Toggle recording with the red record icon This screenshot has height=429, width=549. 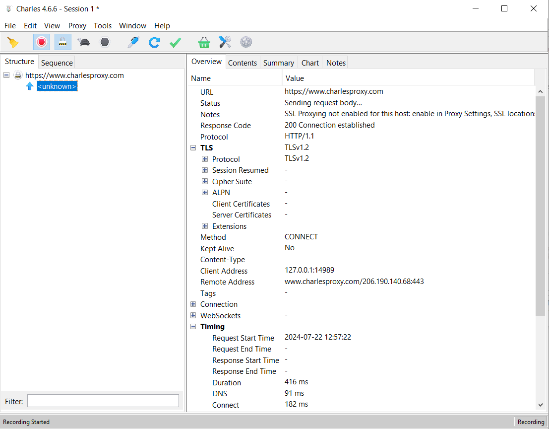tap(42, 42)
